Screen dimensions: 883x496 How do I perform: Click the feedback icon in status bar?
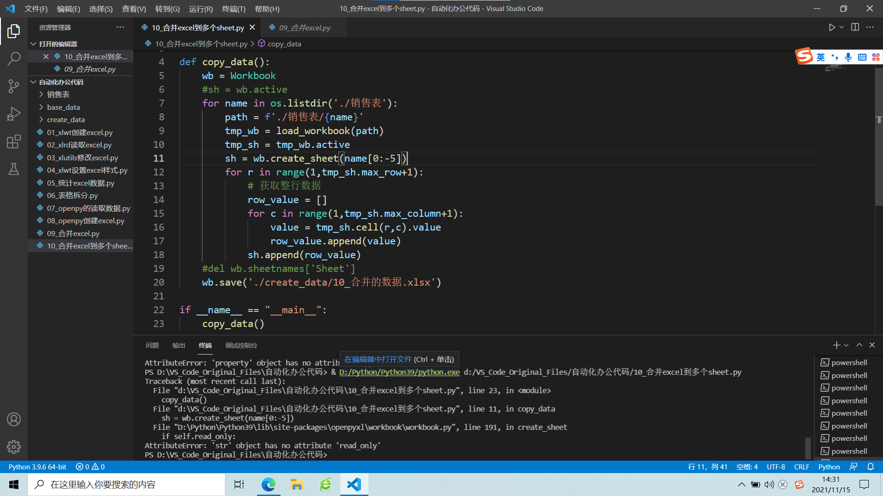(854, 467)
